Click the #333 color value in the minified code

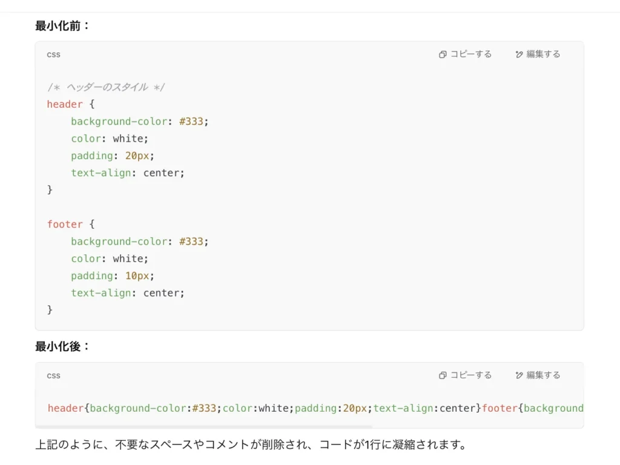204,408
